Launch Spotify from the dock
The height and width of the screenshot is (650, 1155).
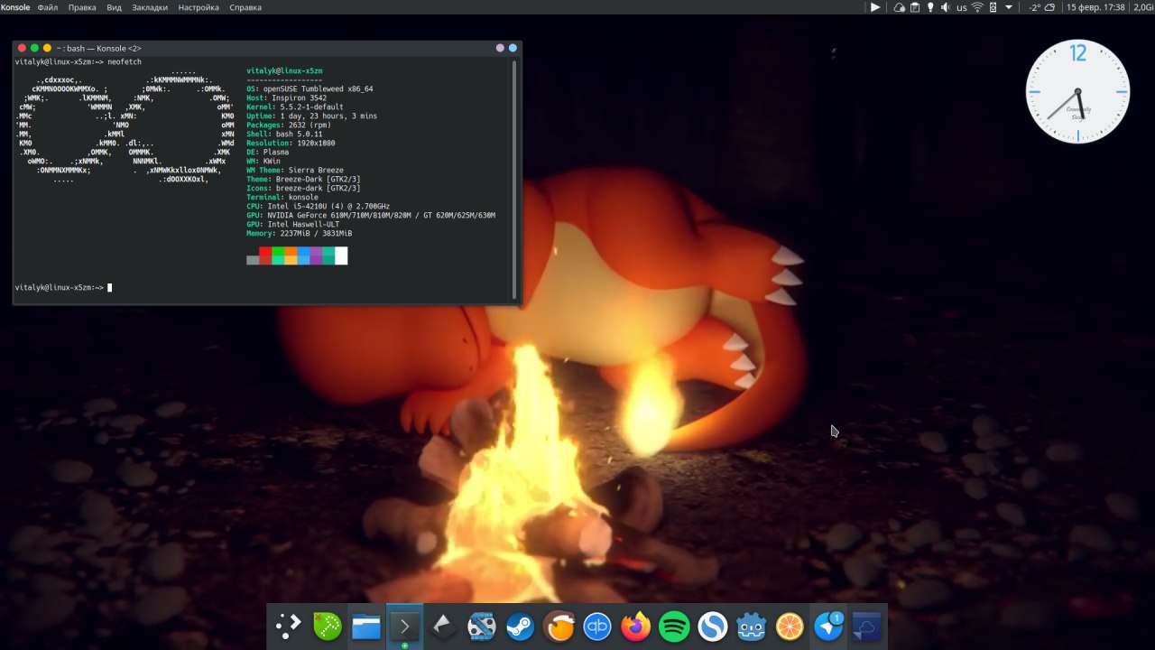pyautogui.click(x=674, y=626)
